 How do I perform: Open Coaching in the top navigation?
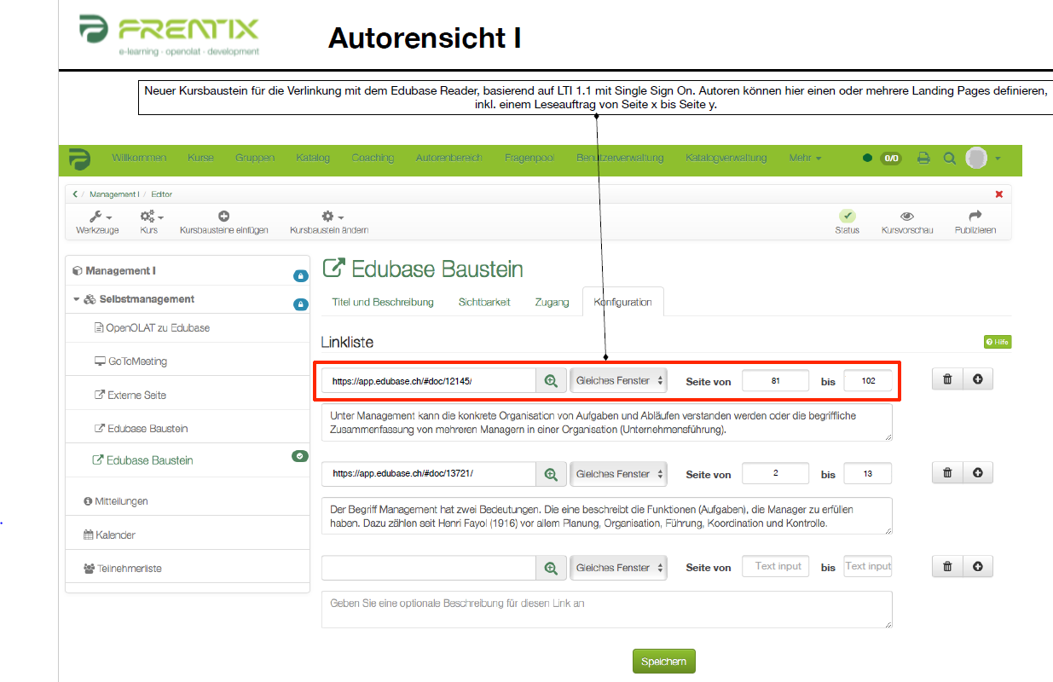point(373,158)
